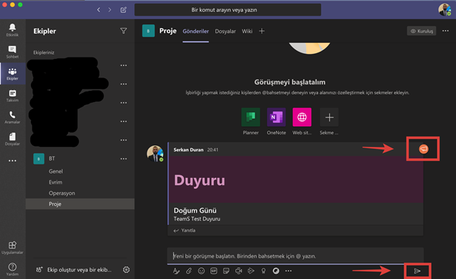This screenshot has height=279, width=456.
Task: Open options for fifth hidden team
Action: coord(124,140)
